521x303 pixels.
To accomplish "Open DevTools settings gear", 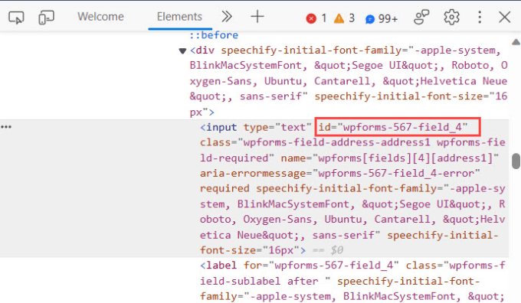I will tap(451, 17).
